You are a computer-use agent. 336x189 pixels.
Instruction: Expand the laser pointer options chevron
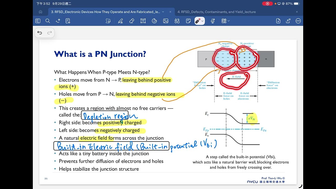click(203, 21)
